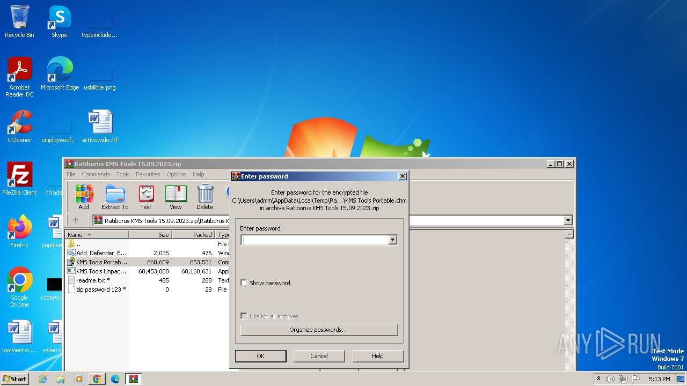Sort file list by Name column
This screenshot has height=386, width=687.
click(97, 235)
